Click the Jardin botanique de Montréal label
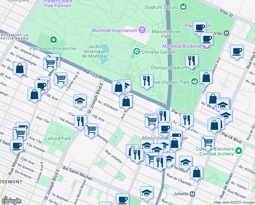 coord(94,51)
